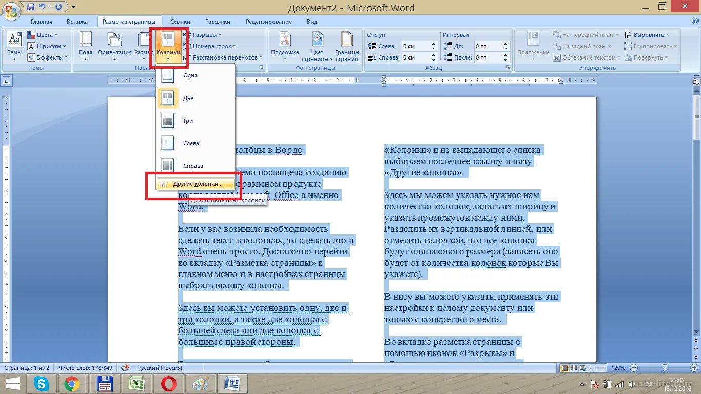
Task: Switch to the Вставка ribbon tab
Action: (77, 22)
